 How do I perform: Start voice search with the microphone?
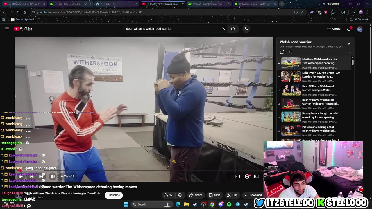coord(246,29)
